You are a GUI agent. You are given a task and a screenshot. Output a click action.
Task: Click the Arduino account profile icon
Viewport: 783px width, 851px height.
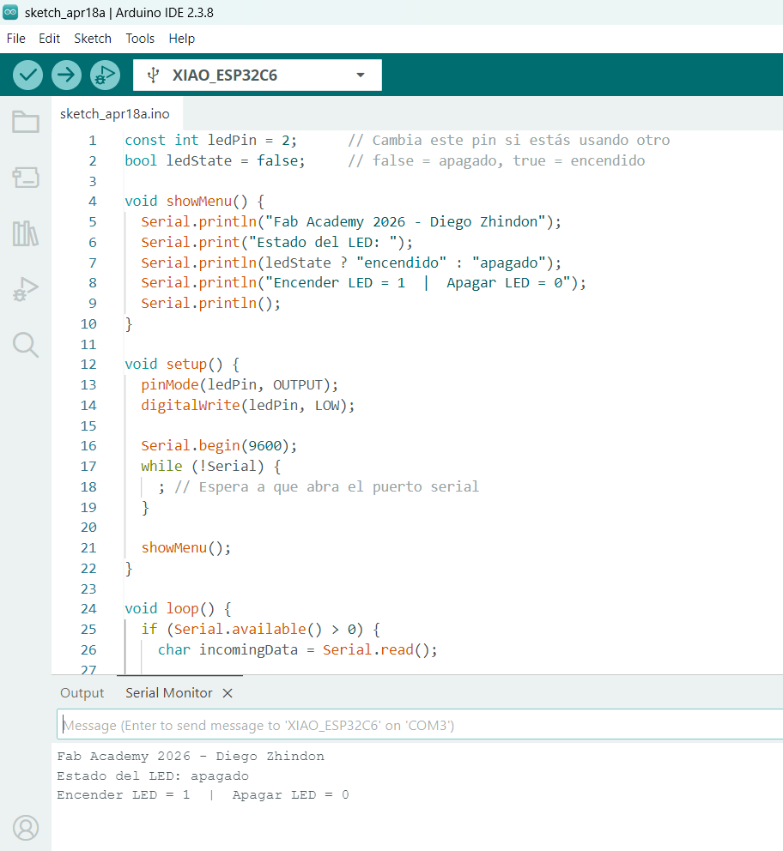pyautogui.click(x=25, y=828)
